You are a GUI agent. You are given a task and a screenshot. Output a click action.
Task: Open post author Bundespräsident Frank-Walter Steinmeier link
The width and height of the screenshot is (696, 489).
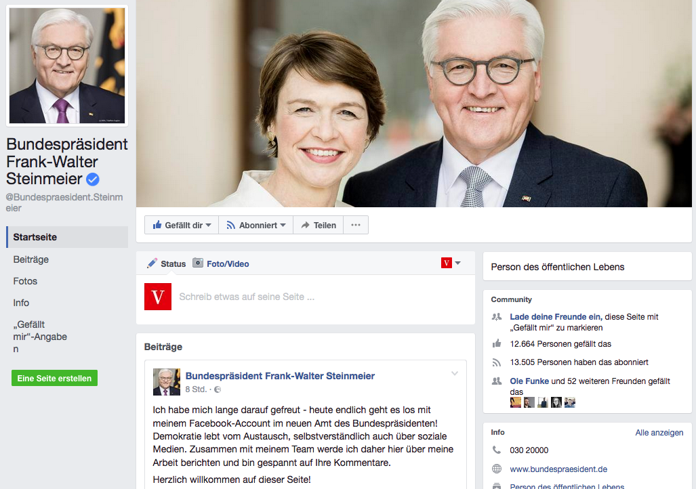(x=280, y=376)
